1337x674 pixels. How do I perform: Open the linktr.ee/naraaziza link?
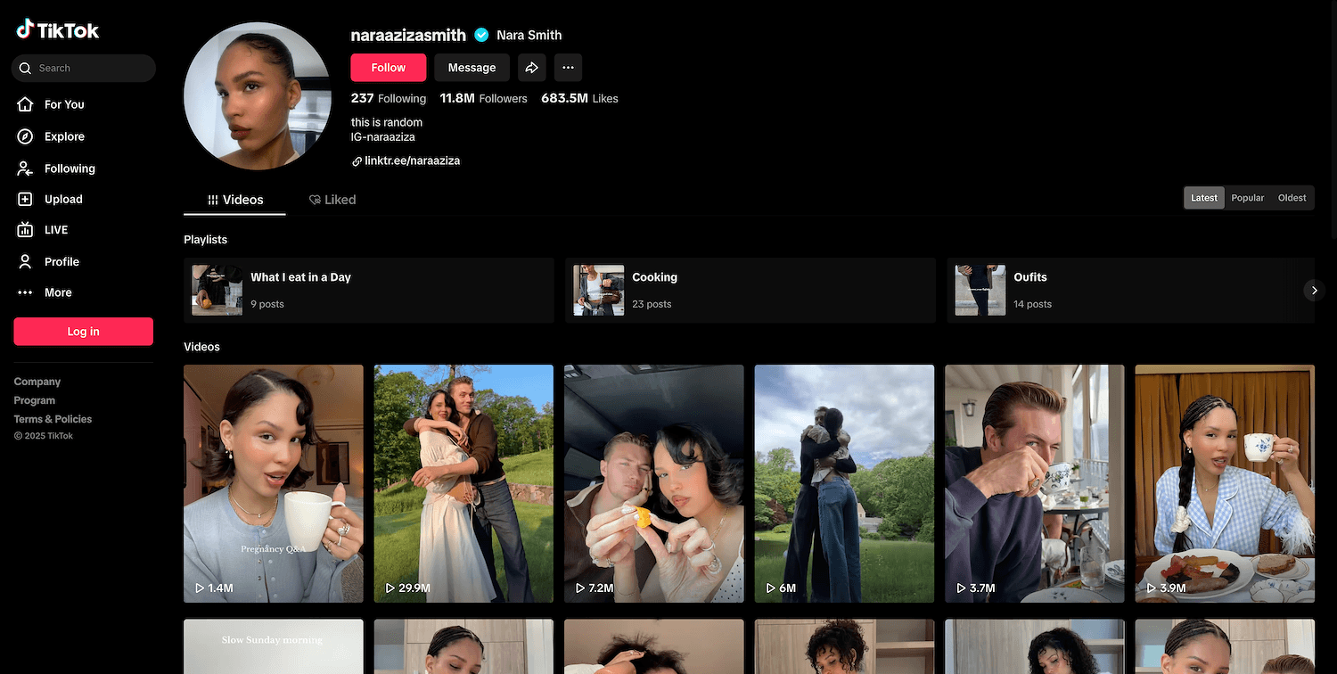tap(412, 161)
